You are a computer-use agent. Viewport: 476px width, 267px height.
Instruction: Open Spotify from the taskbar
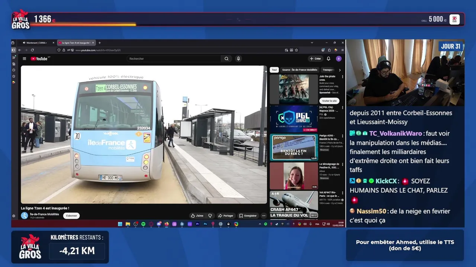143,224
